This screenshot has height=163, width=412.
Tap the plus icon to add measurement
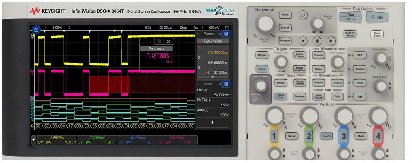[212, 122]
